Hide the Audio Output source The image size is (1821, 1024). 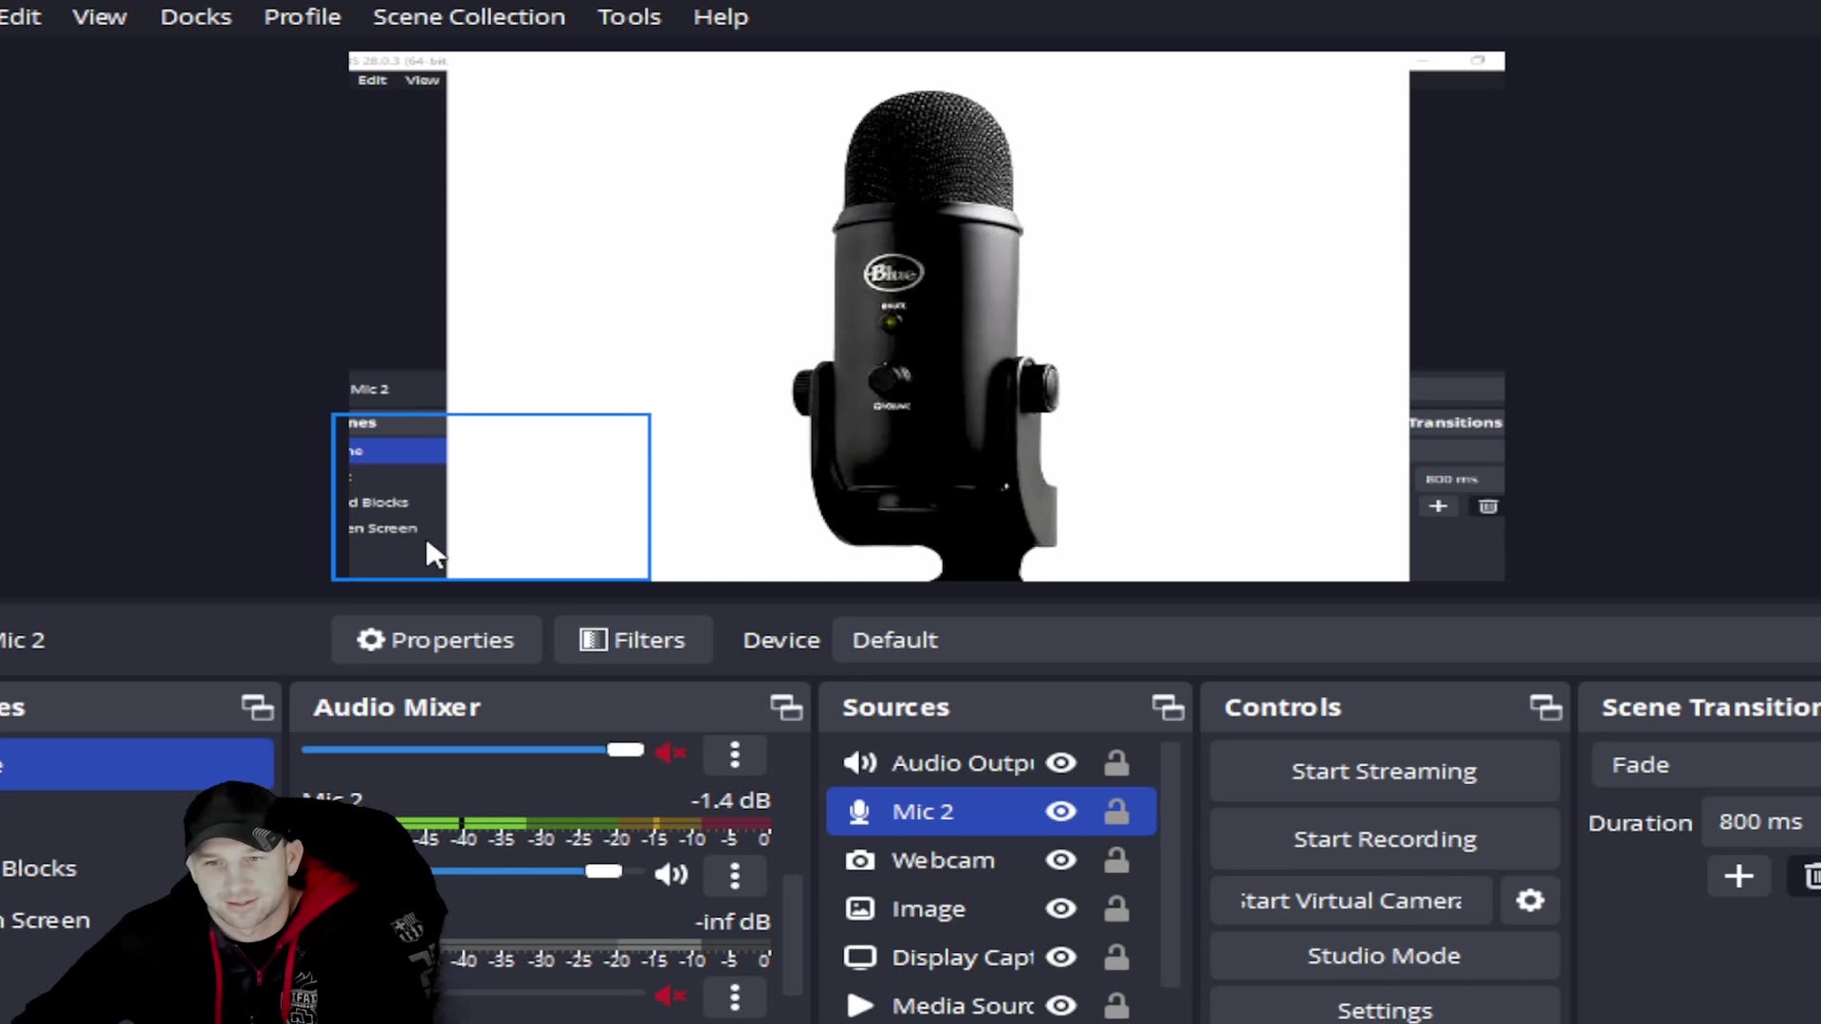tap(1060, 762)
